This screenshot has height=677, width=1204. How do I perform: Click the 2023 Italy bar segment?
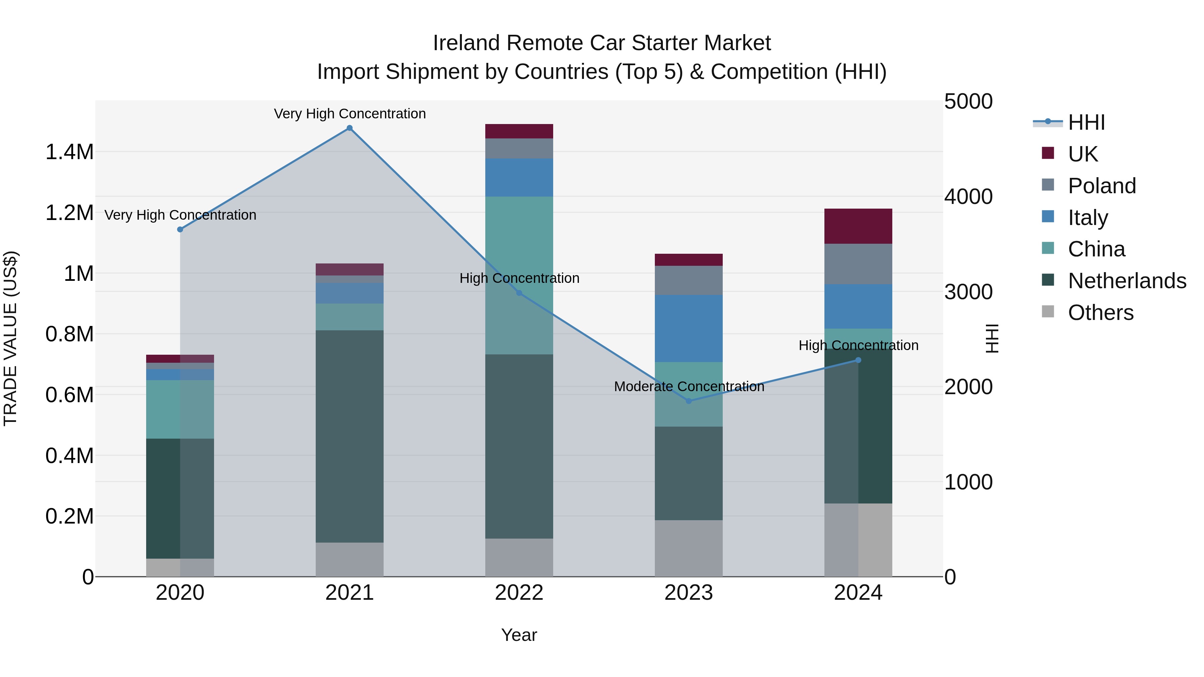pyautogui.click(x=689, y=328)
